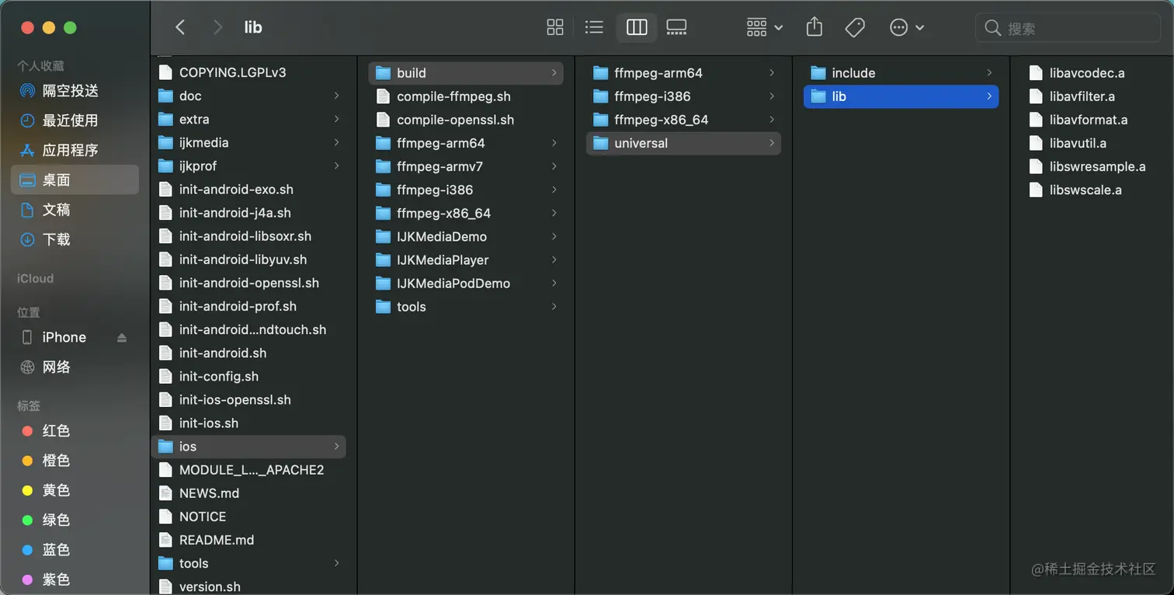Select libswresample.a file

(x=1087, y=166)
